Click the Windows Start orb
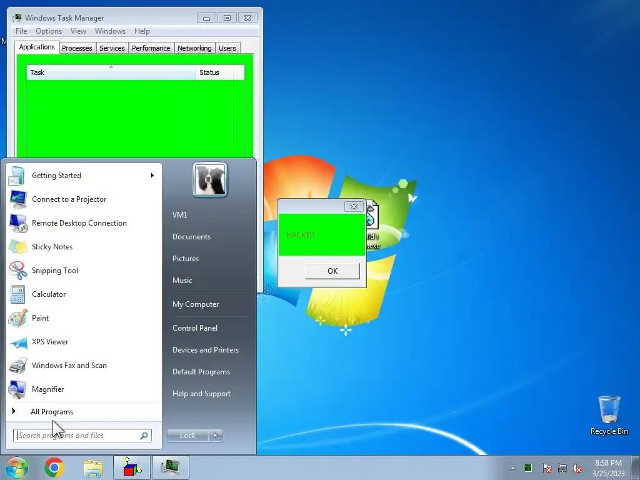The width and height of the screenshot is (640, 480). [17, 467]
